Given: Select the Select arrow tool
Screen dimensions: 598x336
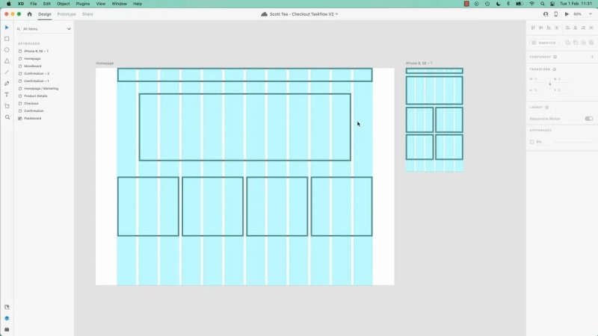Looking at the screenshot, I should [x=7, y=28].
